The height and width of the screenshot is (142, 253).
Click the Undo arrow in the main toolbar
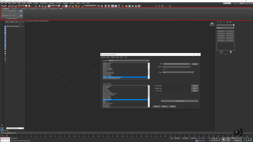(x=2, y=6)
